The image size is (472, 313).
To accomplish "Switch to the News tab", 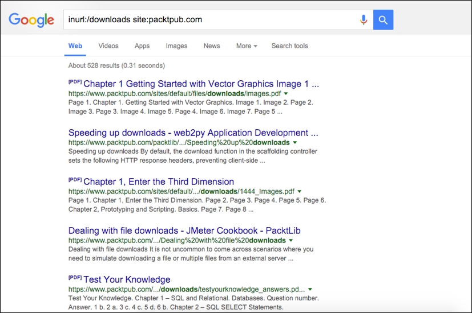I will [212, 46].
